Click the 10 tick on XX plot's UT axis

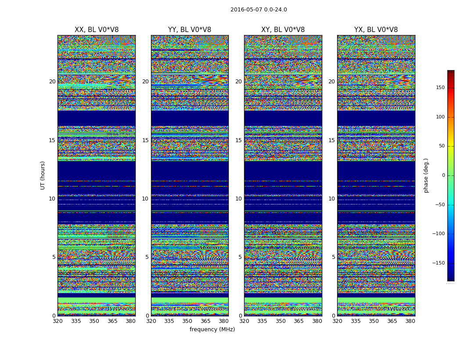tap(52, 199)
